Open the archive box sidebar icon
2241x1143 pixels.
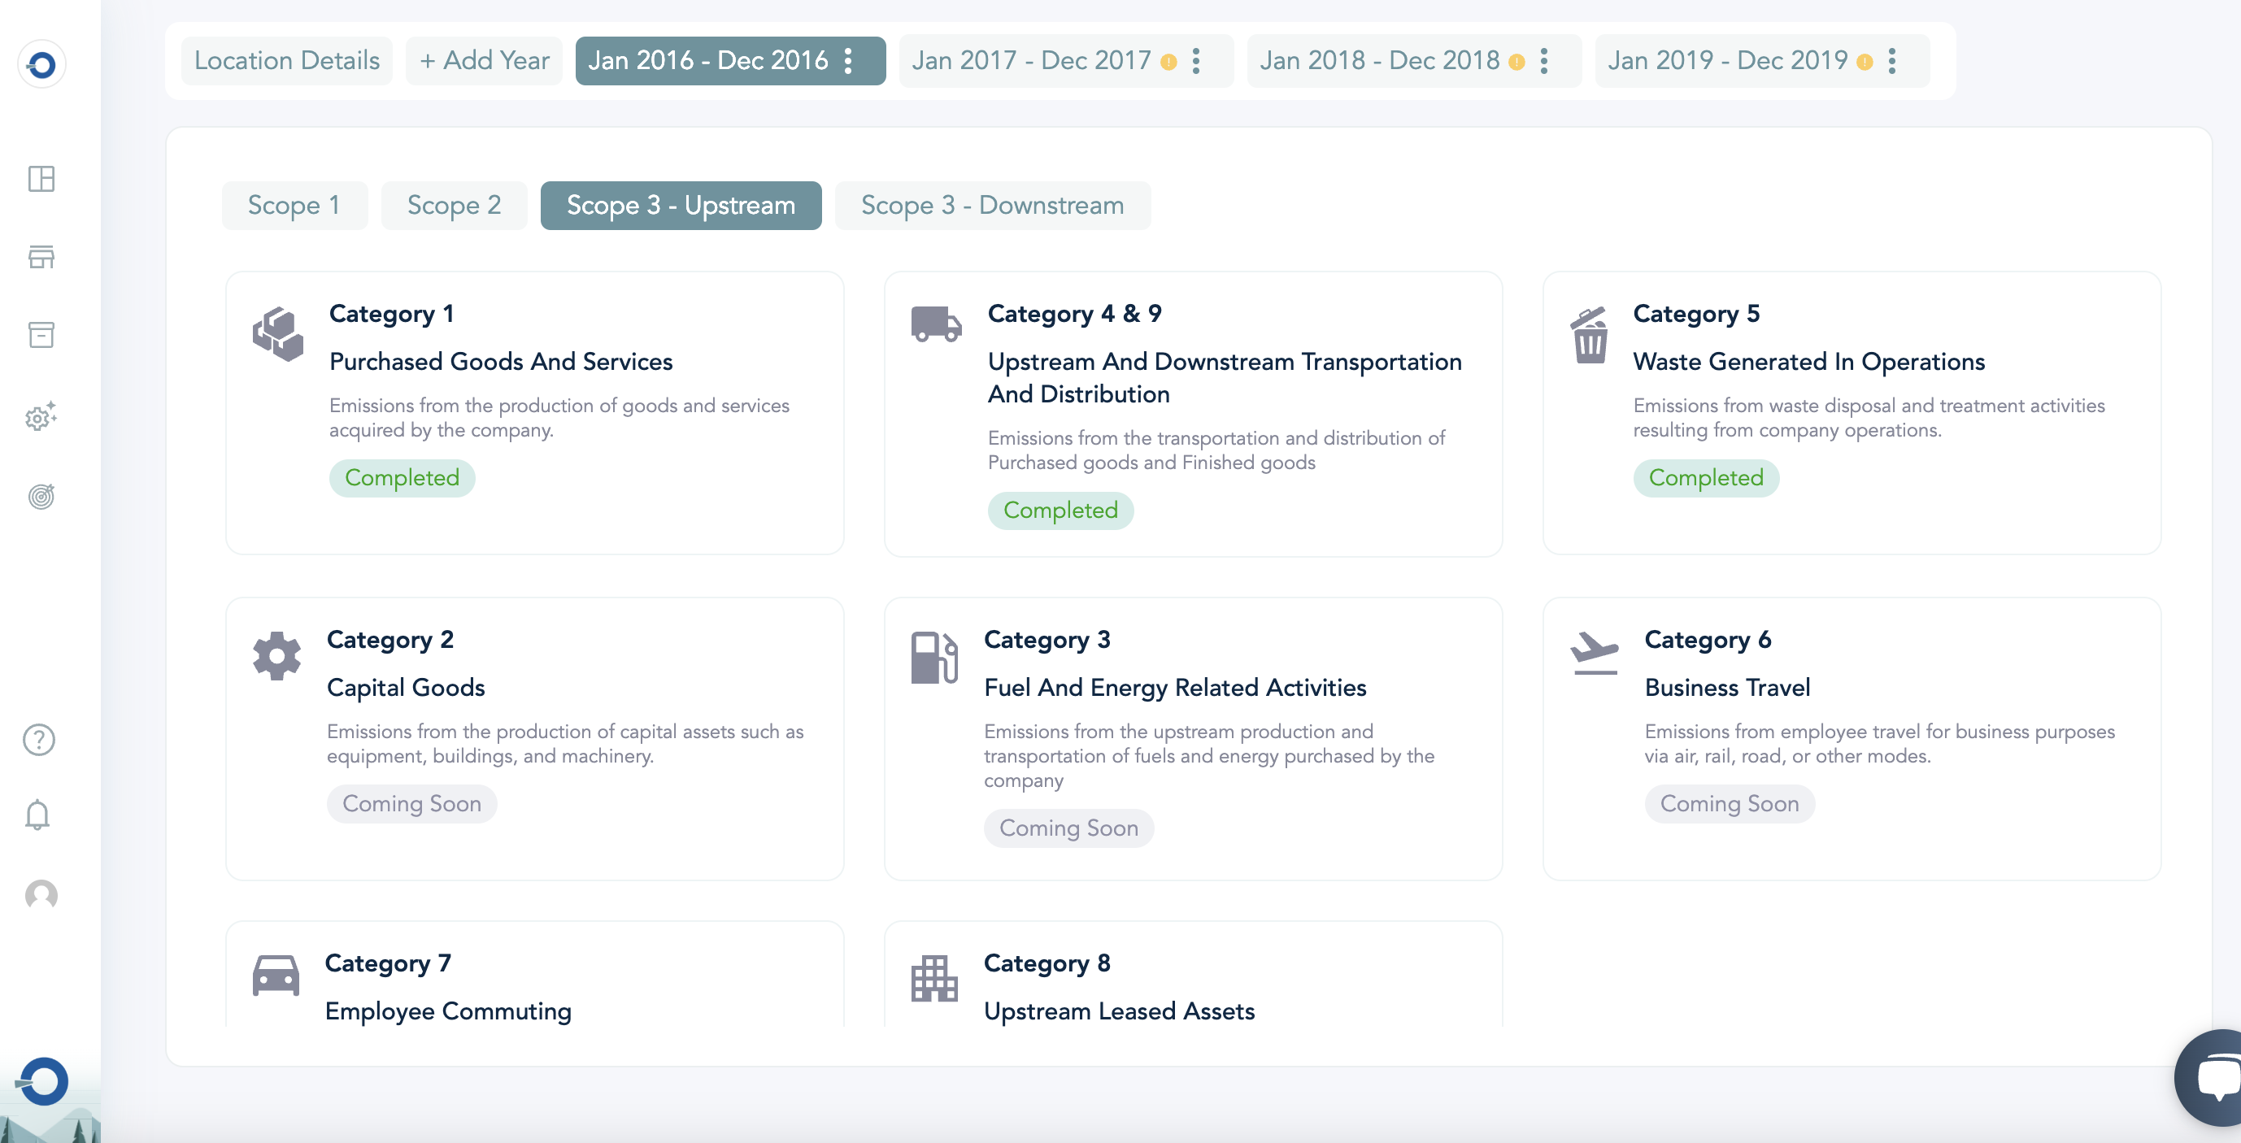pyautogui.click(x=41, y=335)
